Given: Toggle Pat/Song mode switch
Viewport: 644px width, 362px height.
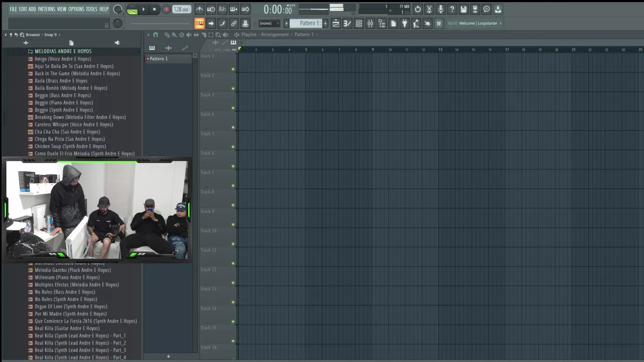Looking at the screenshot, I should [x=132, y=10].
